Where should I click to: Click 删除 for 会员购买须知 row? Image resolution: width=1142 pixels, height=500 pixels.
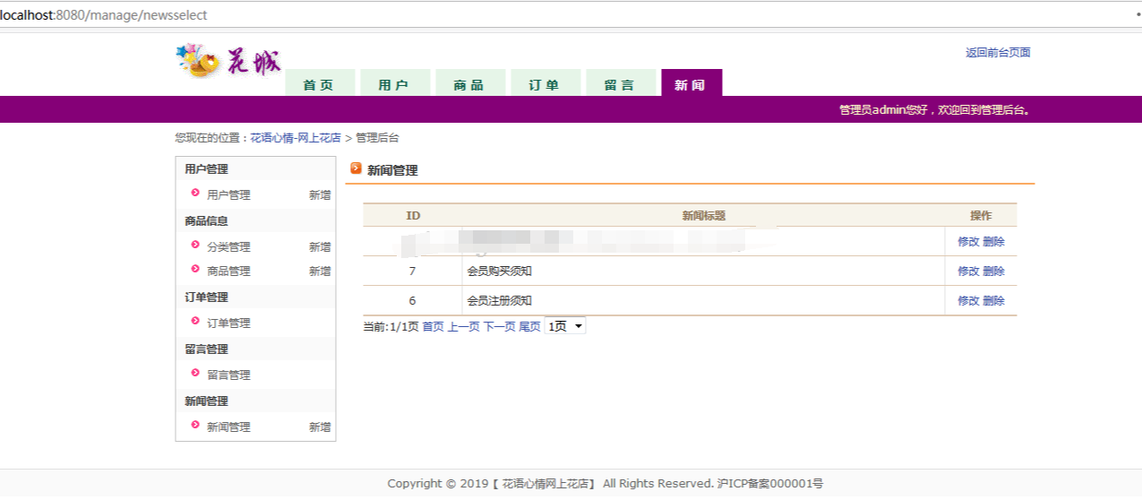[993, 271]
